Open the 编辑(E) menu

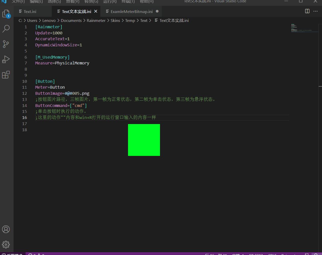click(36, 2)
